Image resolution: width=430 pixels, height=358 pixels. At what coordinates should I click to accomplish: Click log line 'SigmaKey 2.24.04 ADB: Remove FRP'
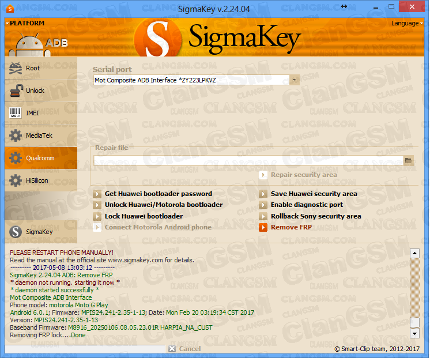(61, 275)
